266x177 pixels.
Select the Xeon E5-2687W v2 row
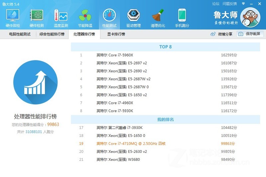(165, 79)
